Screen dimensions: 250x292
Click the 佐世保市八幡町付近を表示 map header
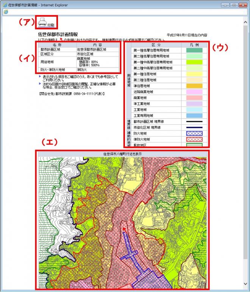click(x=121, y=154)
